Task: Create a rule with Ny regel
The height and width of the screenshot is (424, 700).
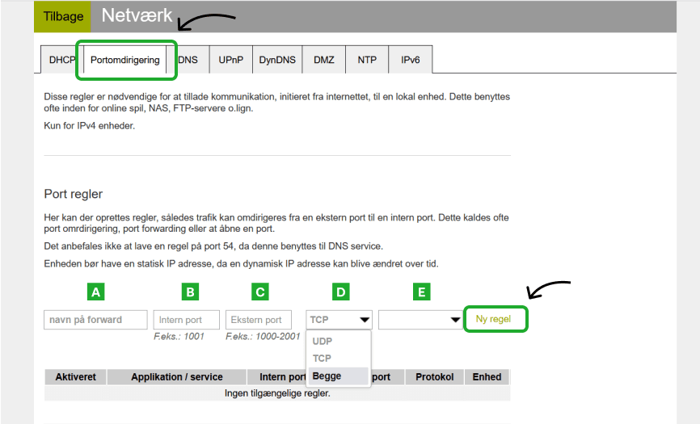Action: coord(495,319)
